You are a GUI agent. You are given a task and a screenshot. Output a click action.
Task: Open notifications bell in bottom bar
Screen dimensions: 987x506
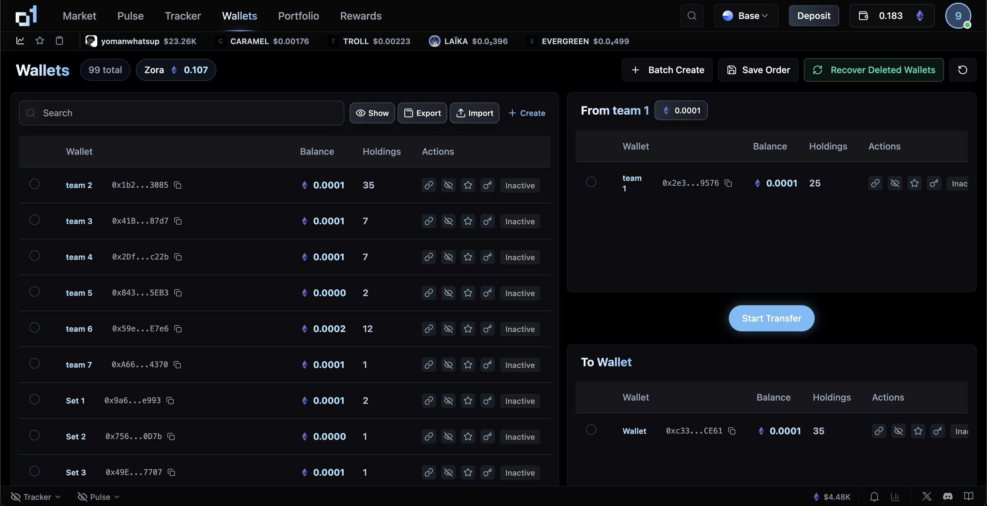click(874, 497)
